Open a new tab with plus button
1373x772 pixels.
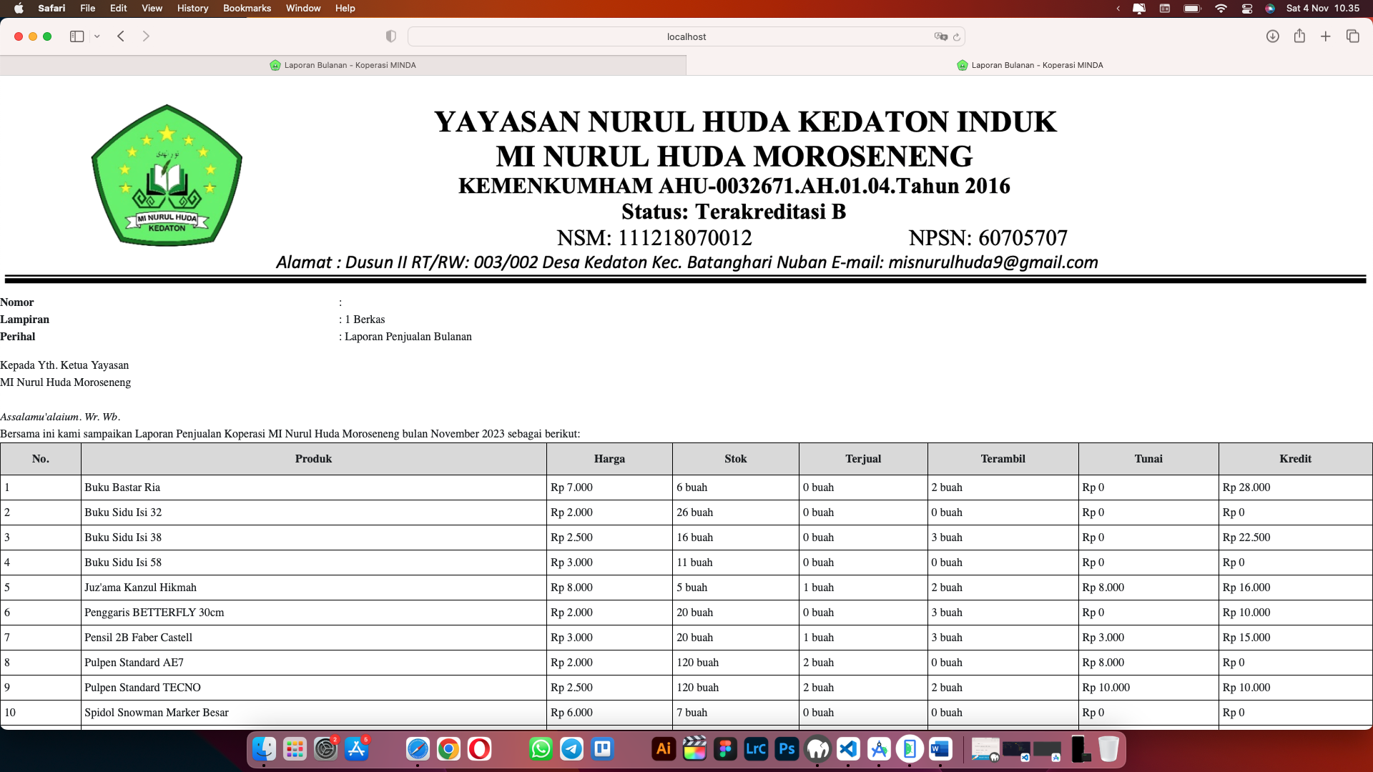1325,36
